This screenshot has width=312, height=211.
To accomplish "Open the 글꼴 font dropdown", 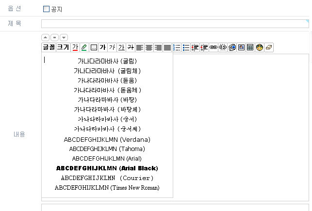I will click(x=49, y=47).
